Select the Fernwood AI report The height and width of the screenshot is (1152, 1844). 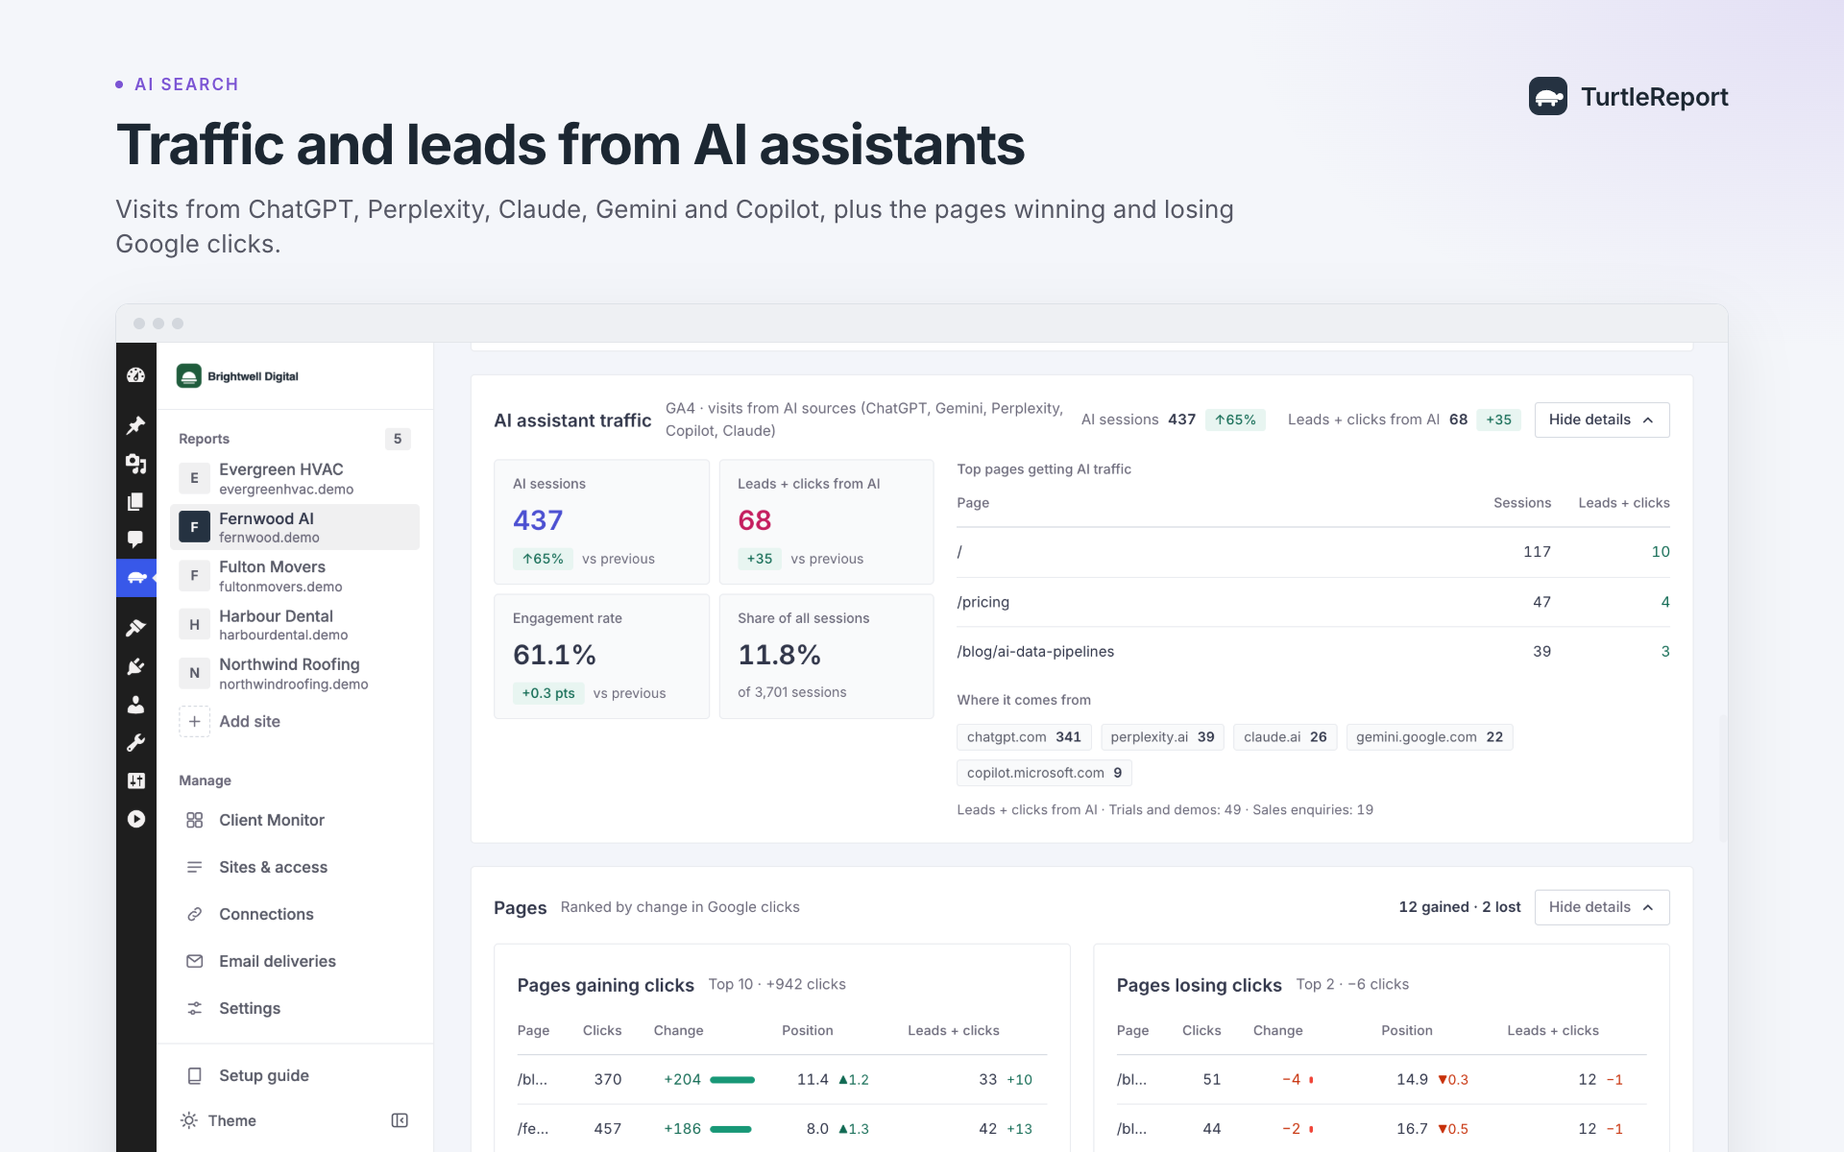coord(295,527)
